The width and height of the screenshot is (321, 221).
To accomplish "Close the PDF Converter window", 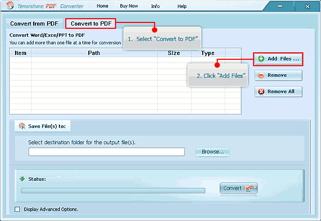I will click(x=307, y=6).
